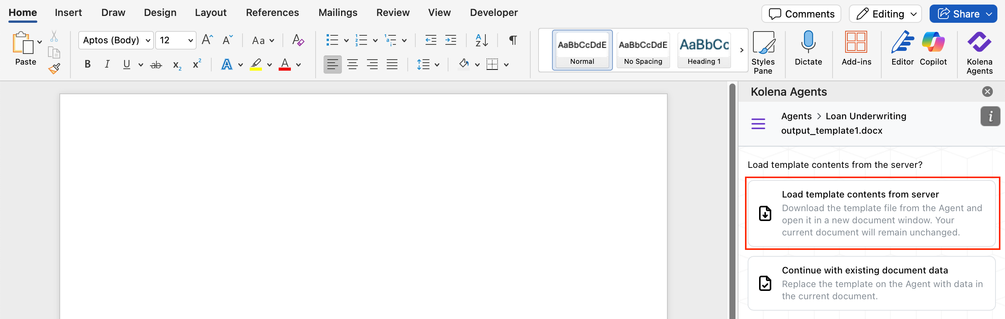Apply red font color
Image resolution: width=1005 pixels, height=319 pixels.
coord(285,65)
